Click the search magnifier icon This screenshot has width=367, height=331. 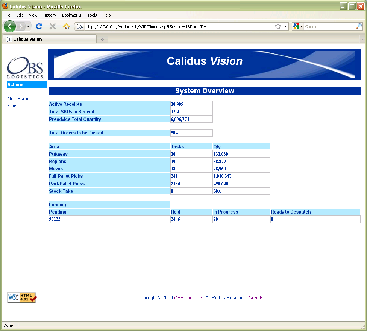pyautogui.click(x=358, y=26)
